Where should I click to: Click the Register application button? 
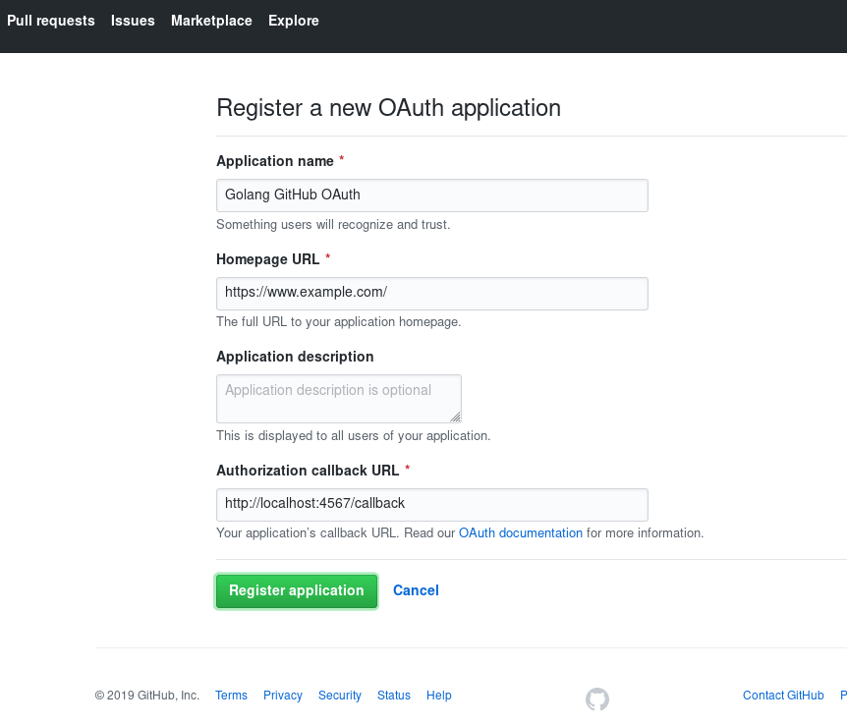point(296,591)
